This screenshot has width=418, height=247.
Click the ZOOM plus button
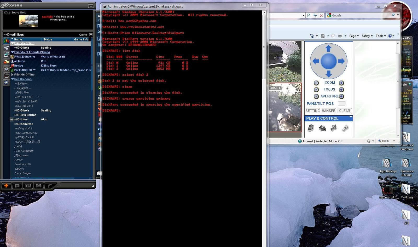(341, 83)
